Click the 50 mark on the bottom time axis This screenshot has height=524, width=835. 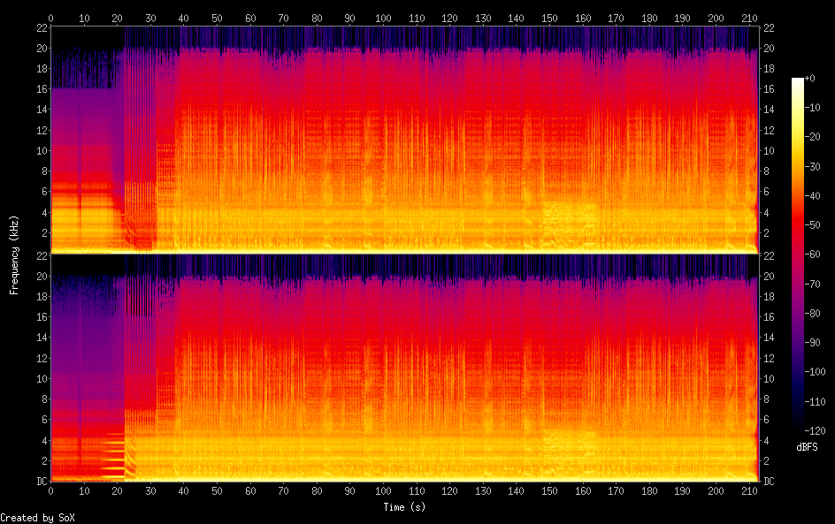(217, 490)
